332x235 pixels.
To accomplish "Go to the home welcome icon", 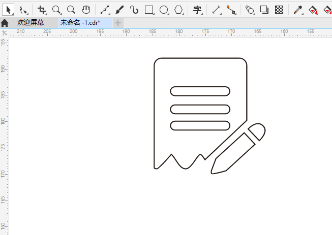I will coord(5,23).
